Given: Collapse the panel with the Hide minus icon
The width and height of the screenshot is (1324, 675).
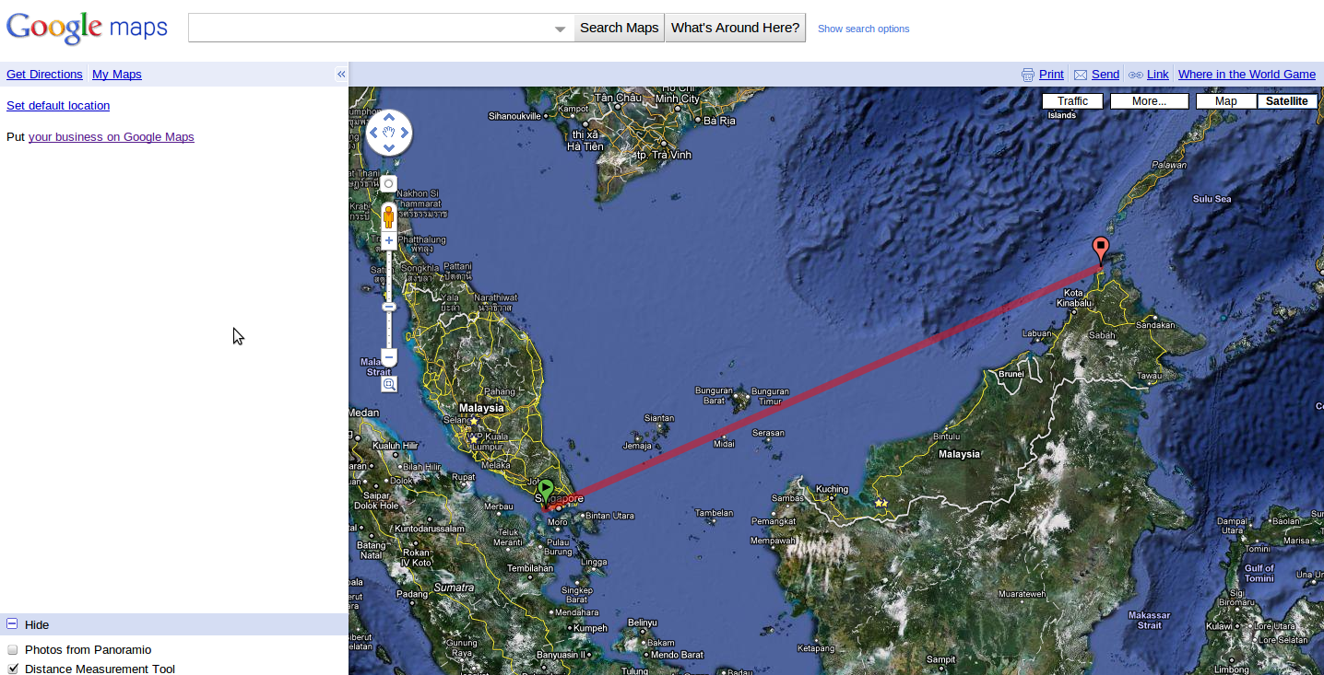Looking at the screenshot, I should point(12,623).
